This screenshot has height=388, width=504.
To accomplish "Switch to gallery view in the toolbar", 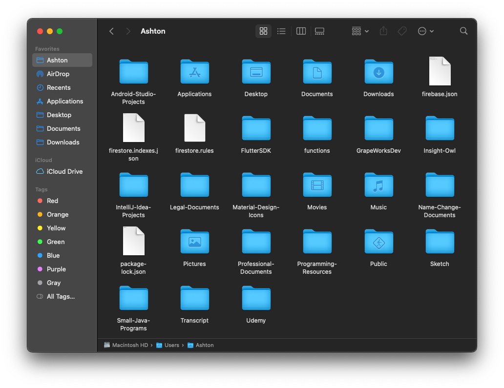I will 319,31.
